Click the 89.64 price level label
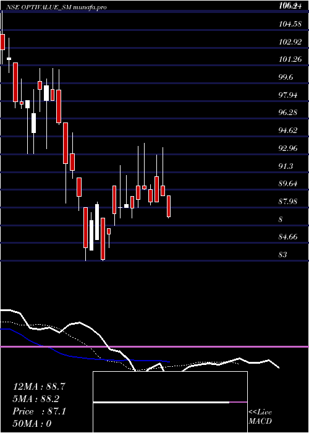This screenshot has height=433, width=309. 288,184
